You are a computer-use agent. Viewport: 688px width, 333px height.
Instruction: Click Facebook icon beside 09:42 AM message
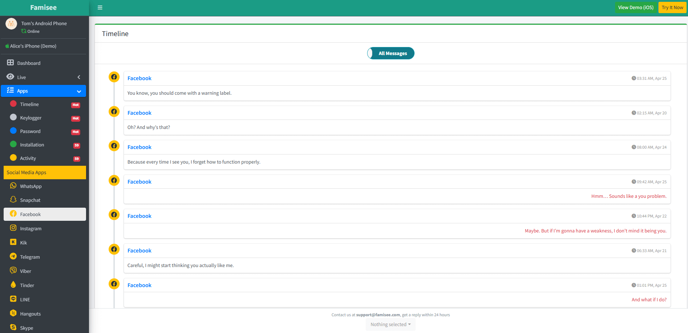114,180
